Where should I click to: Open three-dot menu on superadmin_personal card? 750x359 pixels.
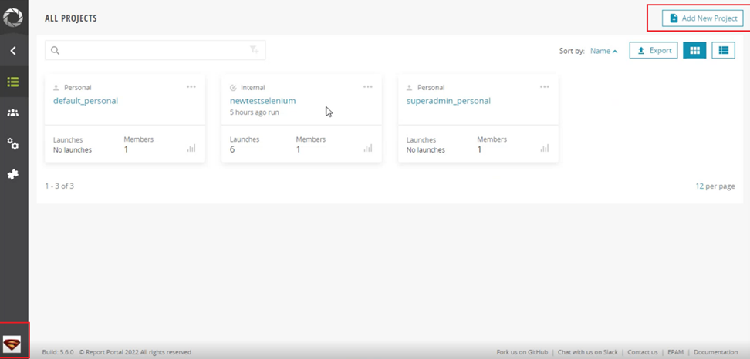(x=545, y=87)
